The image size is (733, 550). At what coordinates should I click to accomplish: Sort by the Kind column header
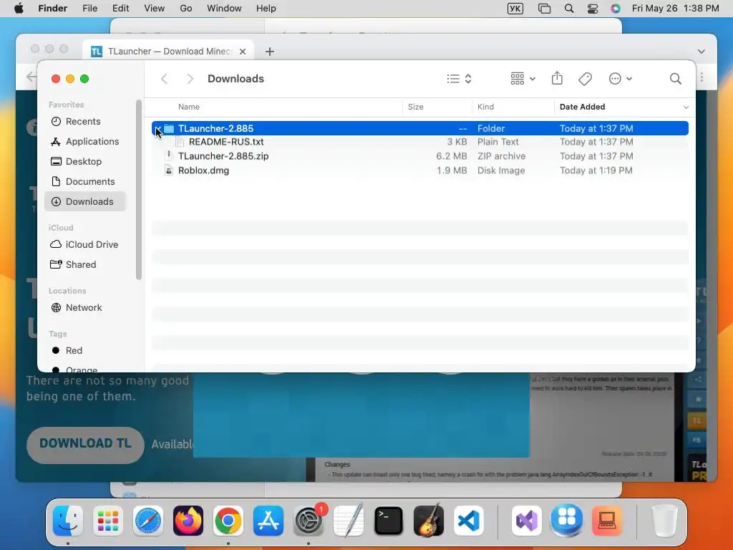coord(485,107)
